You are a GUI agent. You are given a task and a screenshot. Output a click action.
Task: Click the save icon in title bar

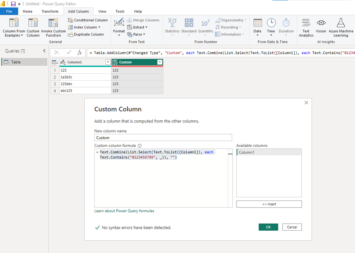click(14, 4)
